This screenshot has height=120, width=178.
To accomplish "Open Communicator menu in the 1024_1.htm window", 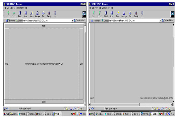I will coord(20,8).
